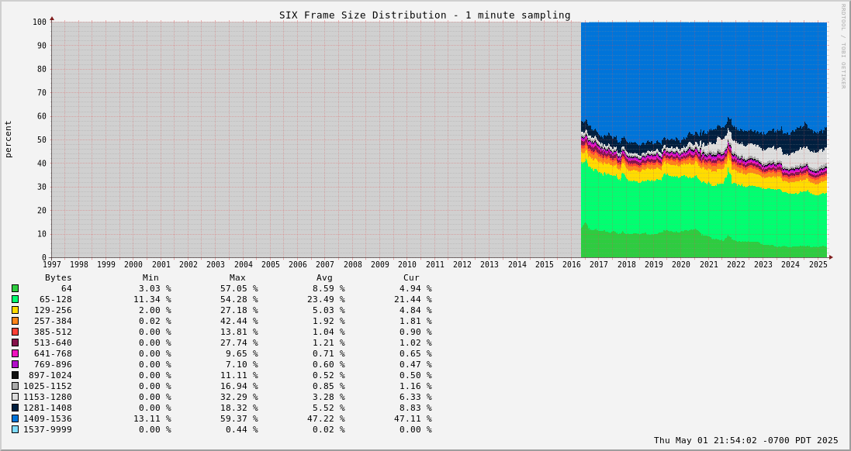Click the Min value 11.34 %

152,299
